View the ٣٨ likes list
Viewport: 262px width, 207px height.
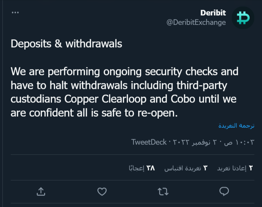coord(142,168)
